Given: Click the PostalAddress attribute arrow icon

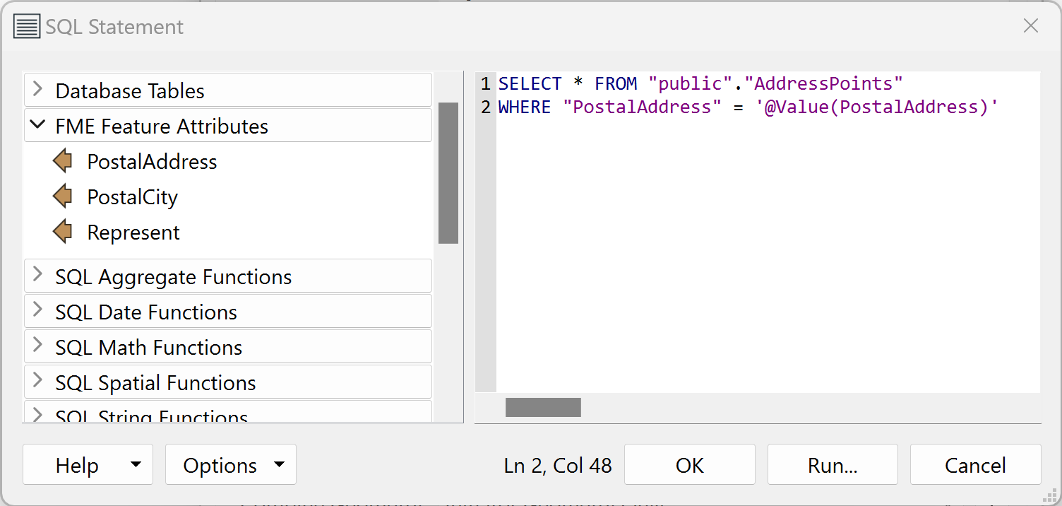Looking at the screenshot, I should click(x=63, y=162).
